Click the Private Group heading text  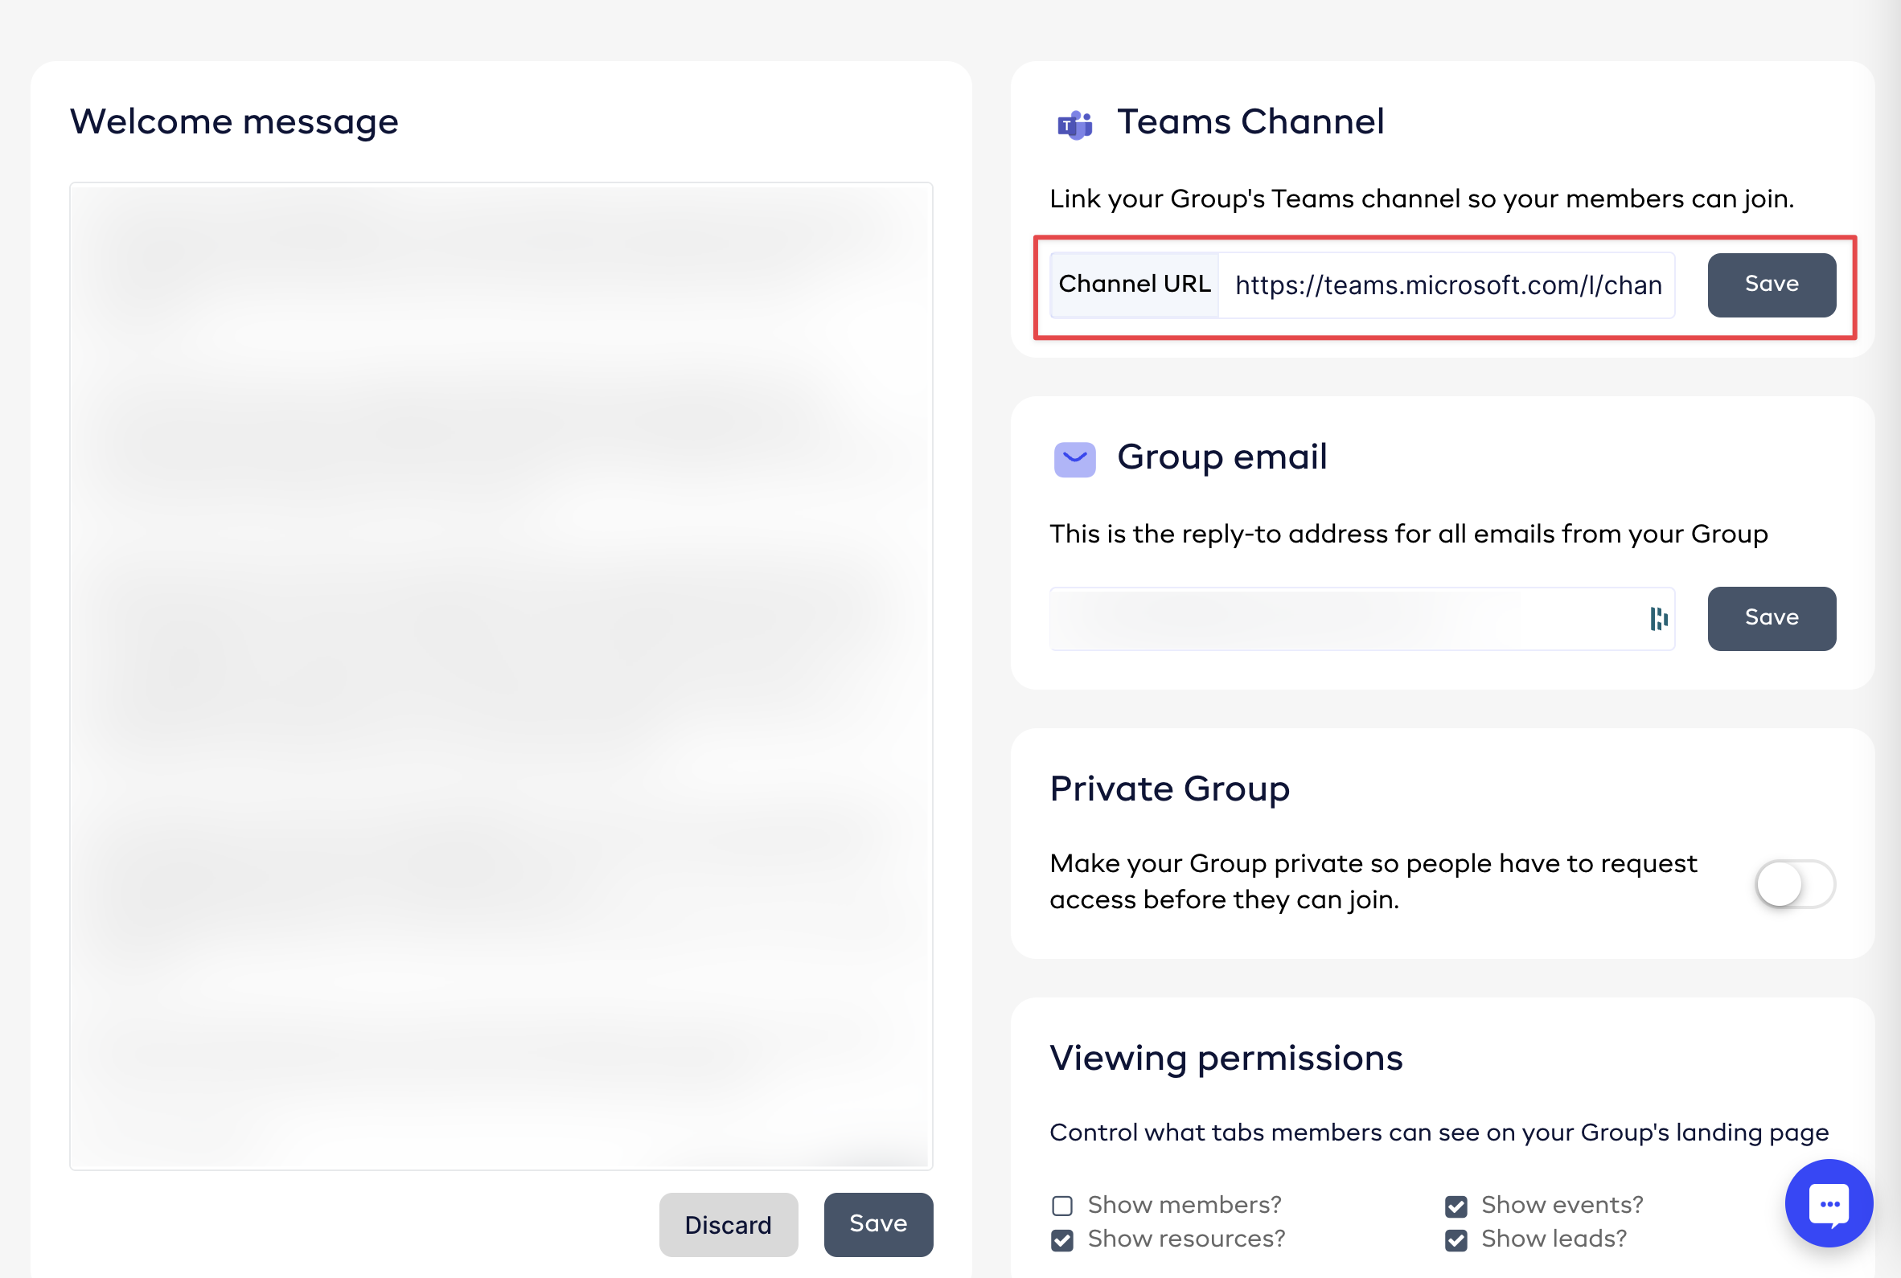(1169, 789)
